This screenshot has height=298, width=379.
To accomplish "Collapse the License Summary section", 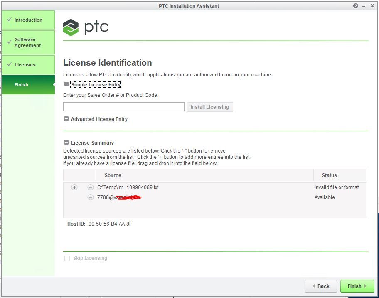I will [66, 143].
